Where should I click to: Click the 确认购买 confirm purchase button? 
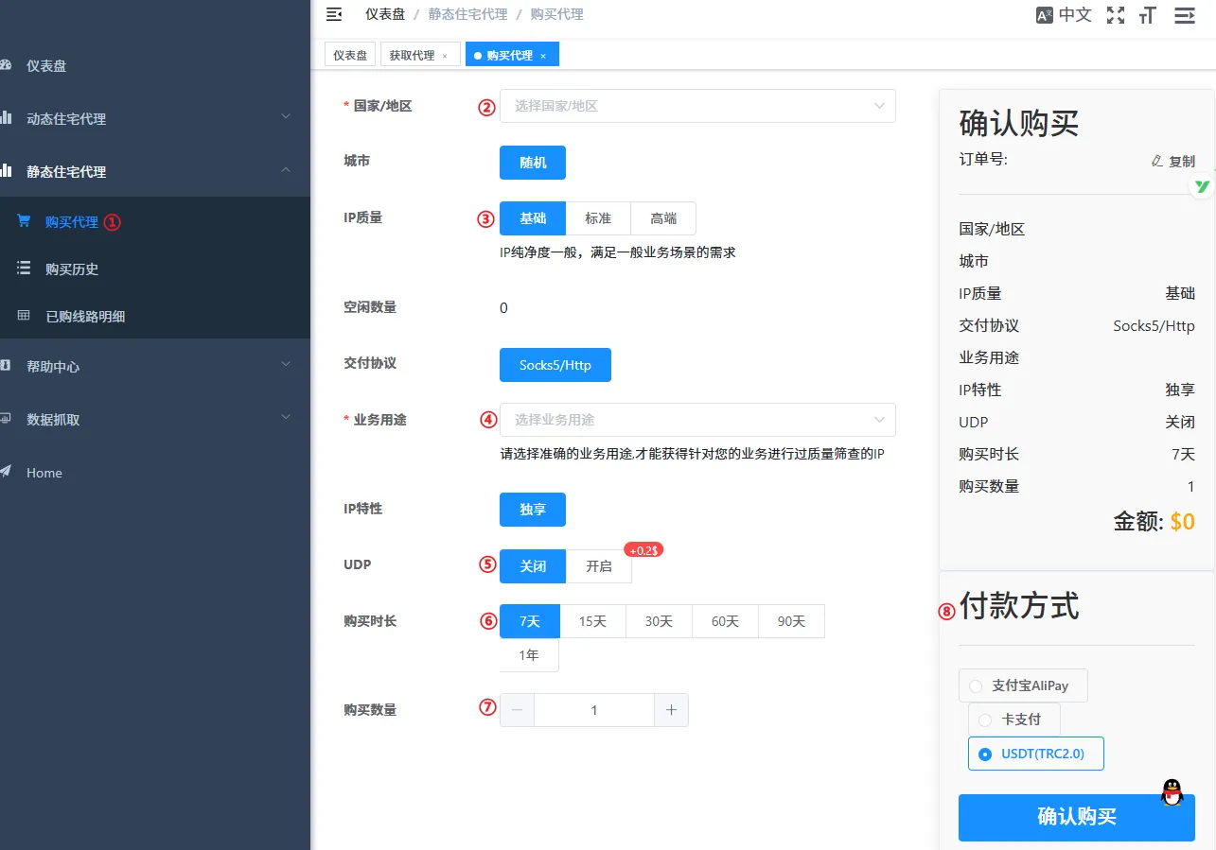coord(1075,817)
